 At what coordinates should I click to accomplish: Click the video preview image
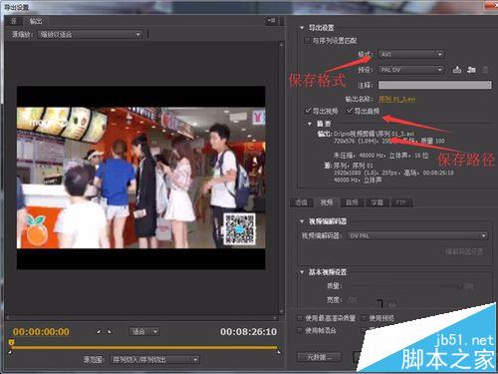[x=141, y=178]
